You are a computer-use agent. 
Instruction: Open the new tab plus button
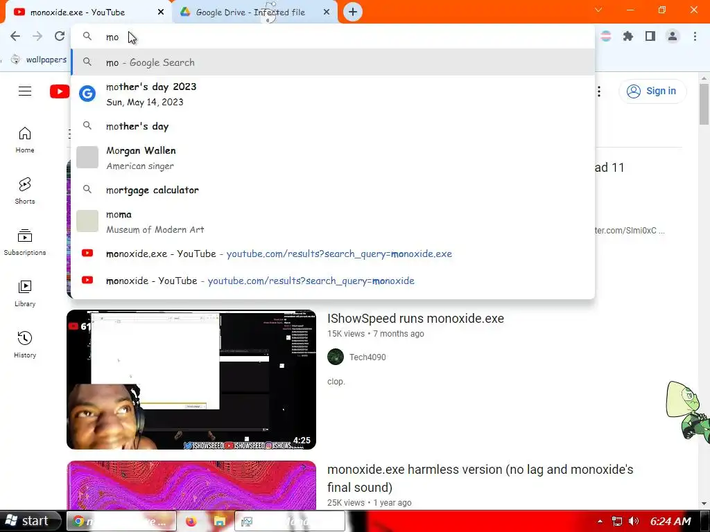pos(353,12)
